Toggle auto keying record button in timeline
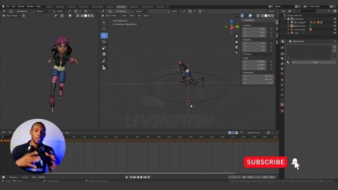Screen dimensions: 338x190 pos(127,177)
